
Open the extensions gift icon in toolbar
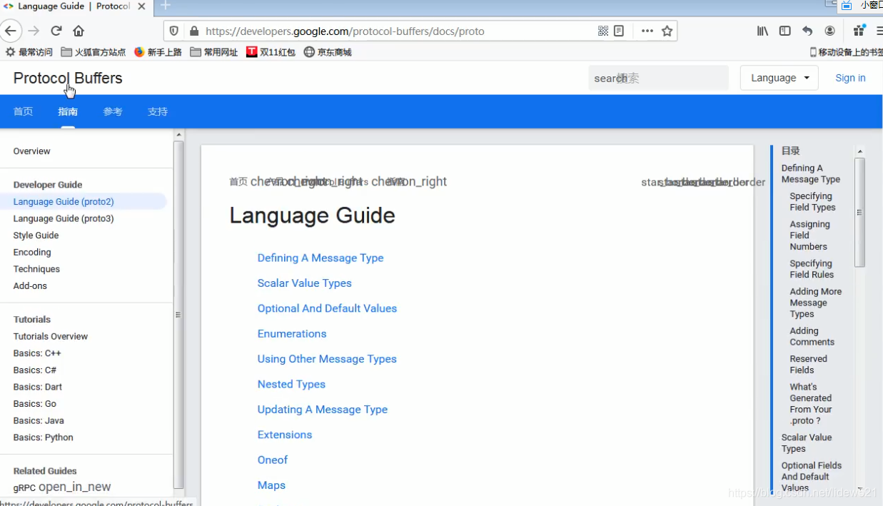point(859,31)
